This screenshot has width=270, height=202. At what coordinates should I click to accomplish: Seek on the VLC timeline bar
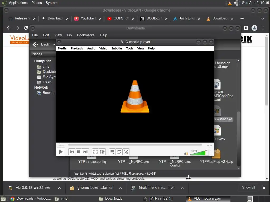(x=135, y=145)
